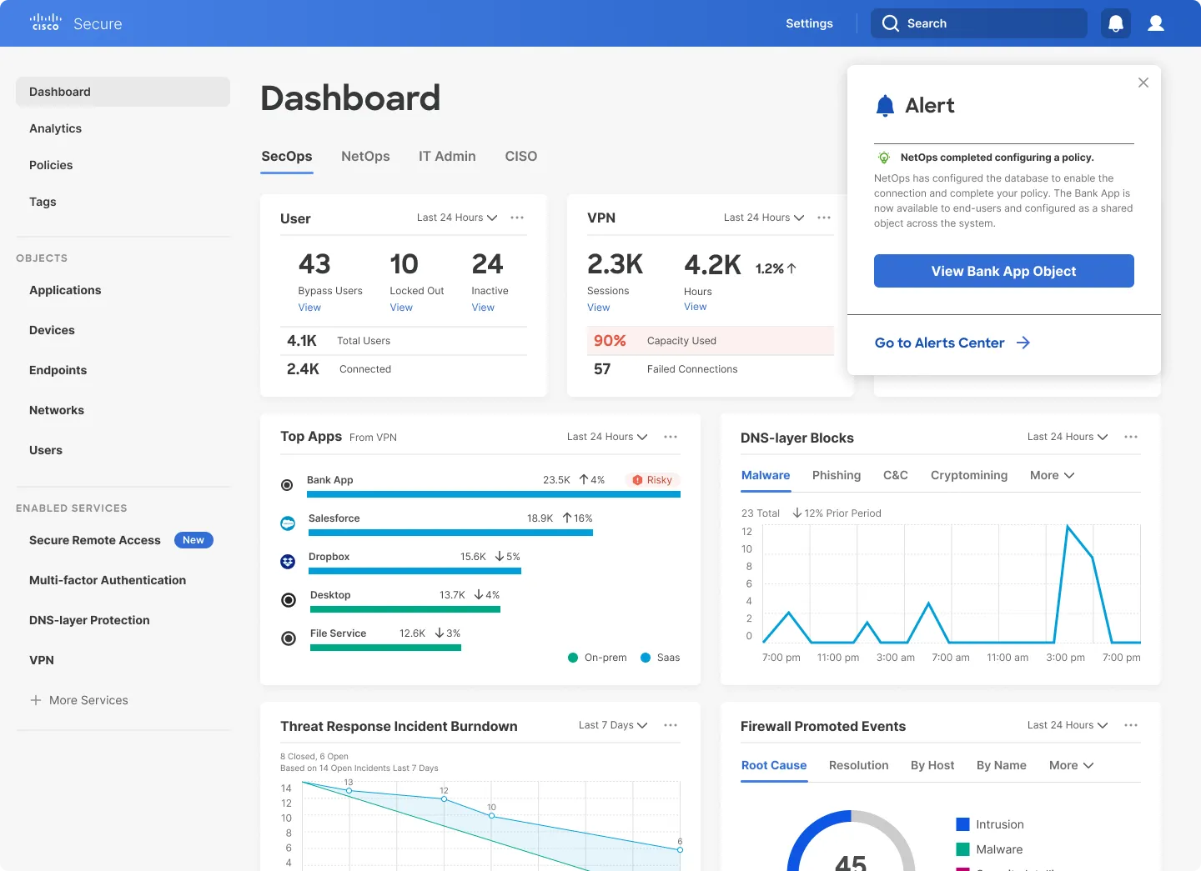Click the Malware legend green swatch
Image resolution: width=1201 pixels, height=871 pixels.
962,849
